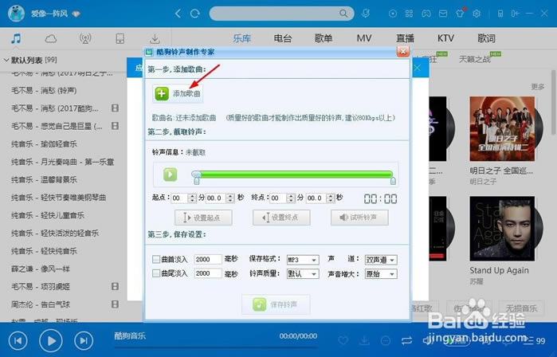Image resolution: width=557 pixels, height=357 pixels.
Task: Click the 试听铃声 button
Action: coord(359,218)
